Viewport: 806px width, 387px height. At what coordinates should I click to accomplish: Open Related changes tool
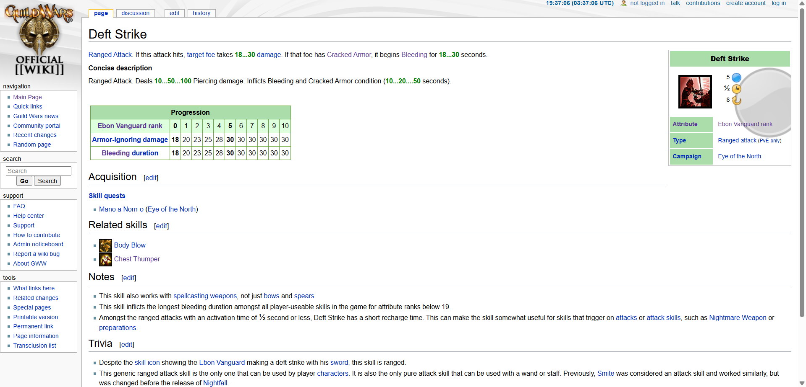(36, 298)
